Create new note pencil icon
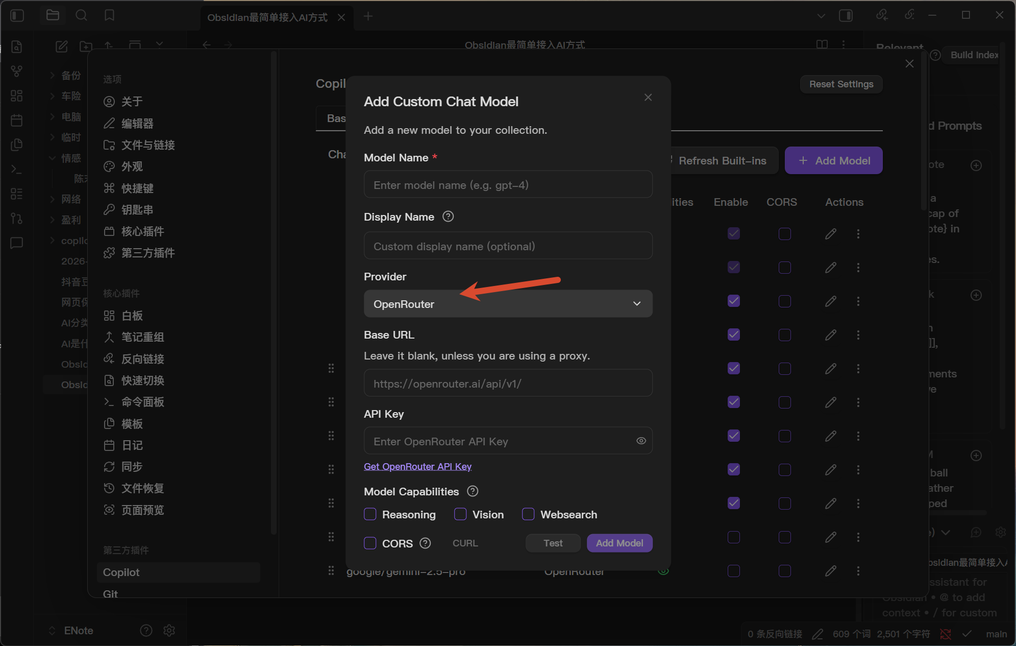The image size is (1016, 646). (62, 46)
